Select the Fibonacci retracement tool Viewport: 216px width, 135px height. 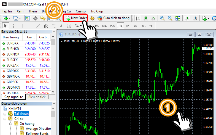[x=53, y=26]
